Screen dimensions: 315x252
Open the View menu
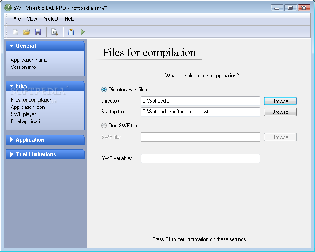(x=32, y=19)
